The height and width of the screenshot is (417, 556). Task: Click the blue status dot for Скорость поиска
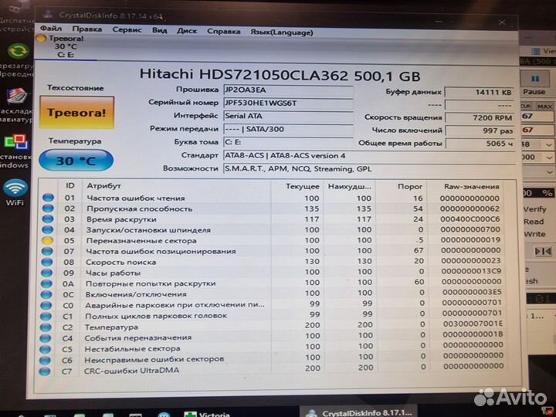coord(47,262)
